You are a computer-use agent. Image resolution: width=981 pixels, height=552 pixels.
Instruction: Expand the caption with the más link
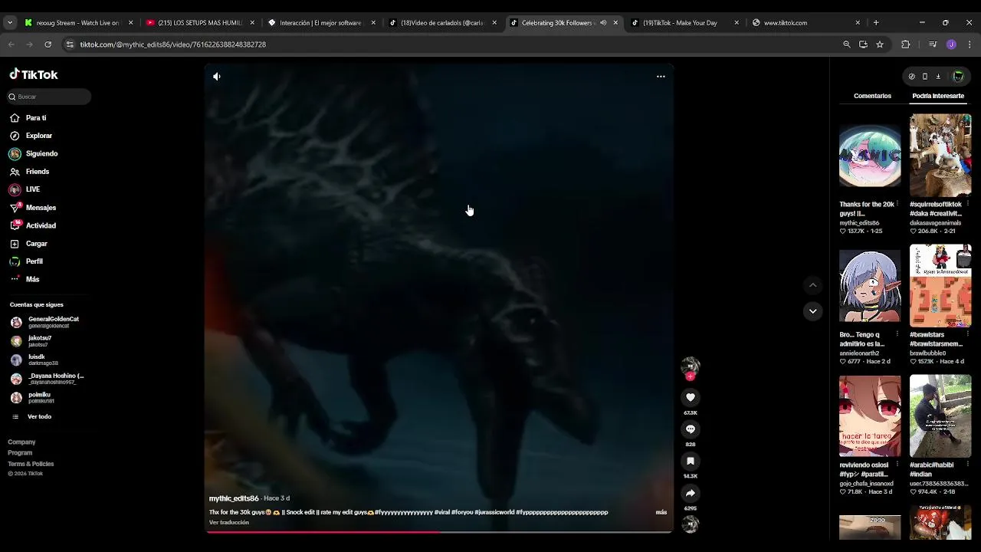tap(661, 512)
